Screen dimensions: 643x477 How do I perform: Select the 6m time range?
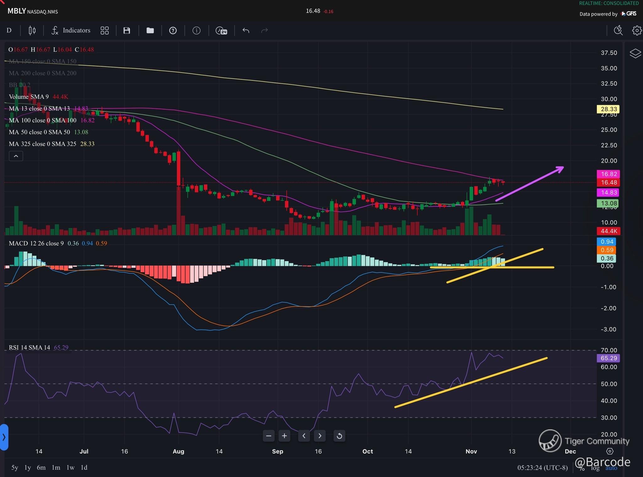click(41, 467)
